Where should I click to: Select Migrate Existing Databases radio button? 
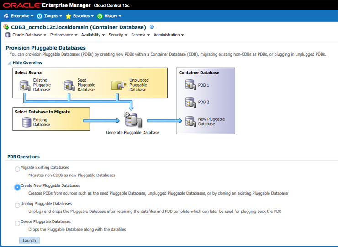point(17,169)
